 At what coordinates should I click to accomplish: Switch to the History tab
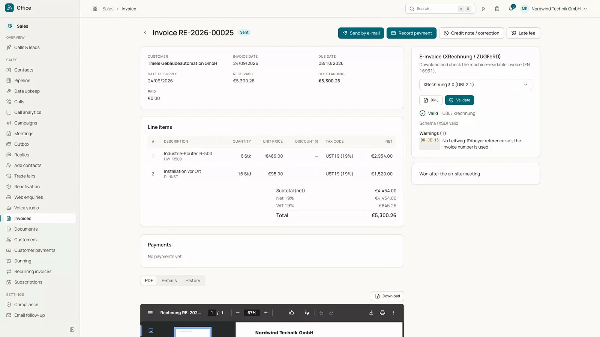(x=193, y=280)
